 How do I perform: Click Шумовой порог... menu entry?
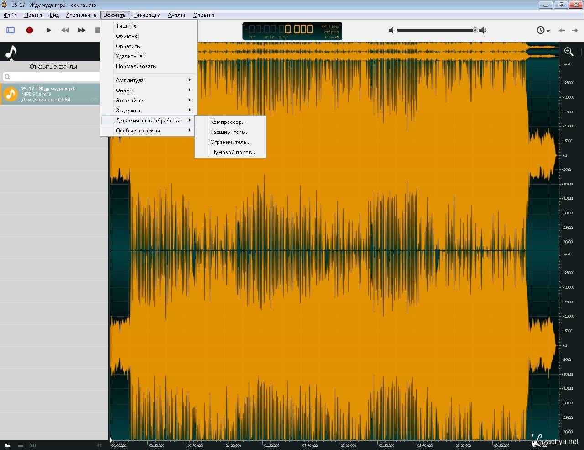tap(232, 152)
